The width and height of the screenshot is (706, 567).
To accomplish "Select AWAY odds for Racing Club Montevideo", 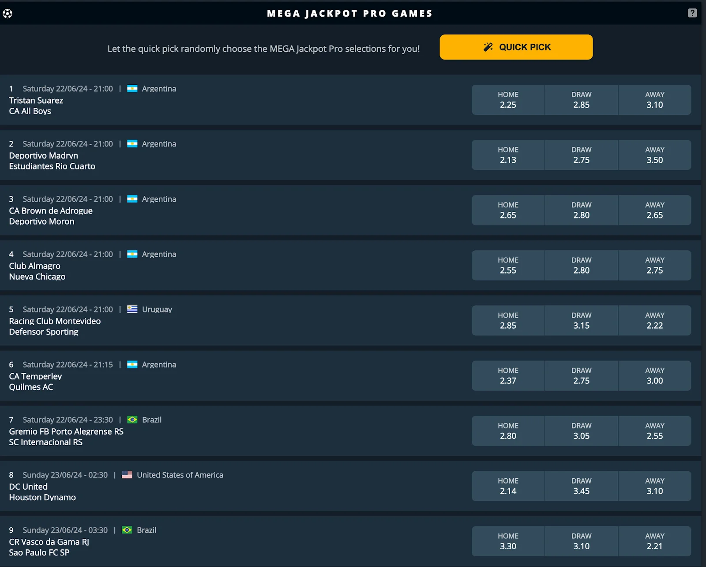I will [x=655, y=320].
